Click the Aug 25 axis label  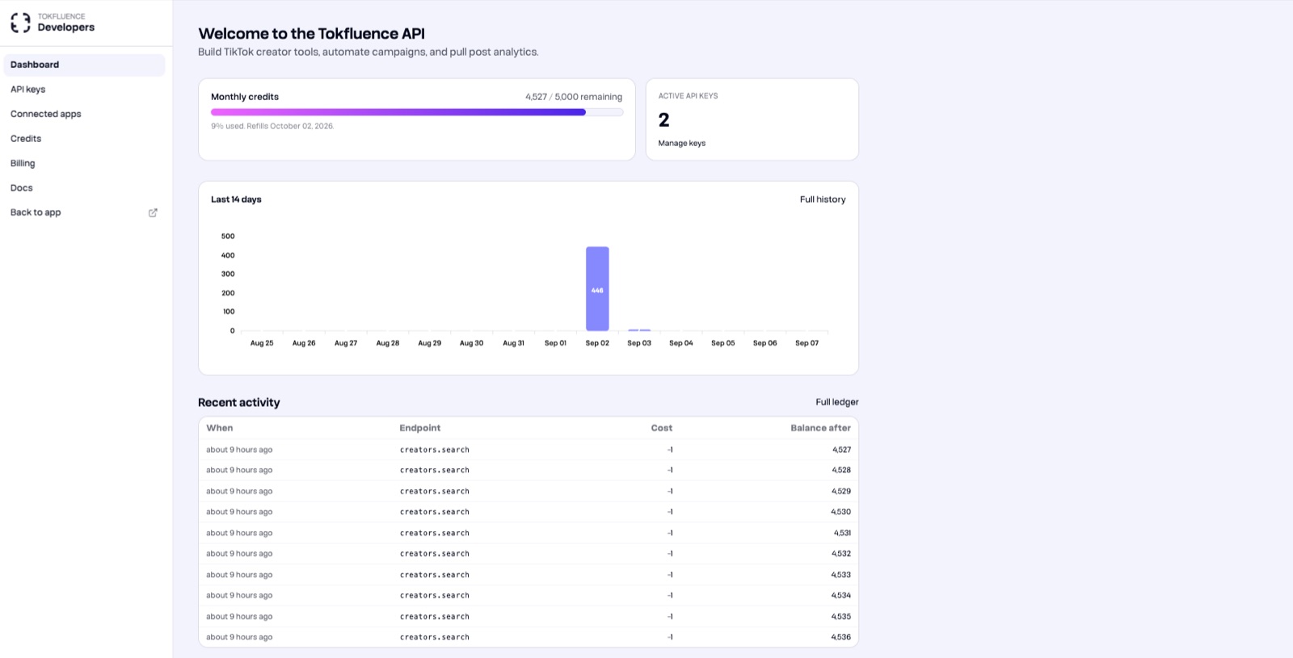262,343
